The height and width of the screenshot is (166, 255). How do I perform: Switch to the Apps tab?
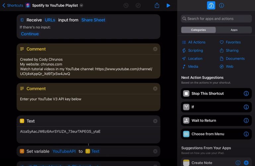[234, 30]
